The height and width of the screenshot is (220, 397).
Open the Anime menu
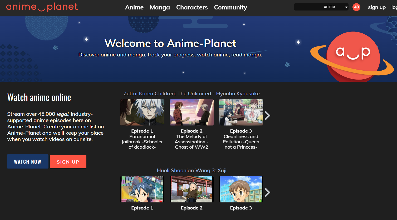point(134,7)
